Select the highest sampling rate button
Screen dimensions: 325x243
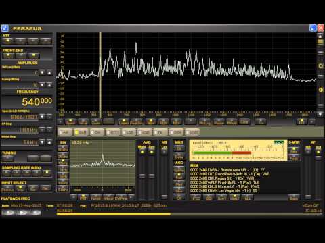coord(47,173)
